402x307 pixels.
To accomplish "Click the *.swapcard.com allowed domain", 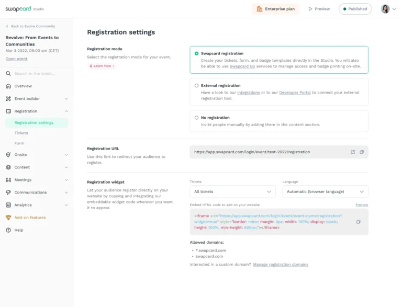I will coord(211,251).
